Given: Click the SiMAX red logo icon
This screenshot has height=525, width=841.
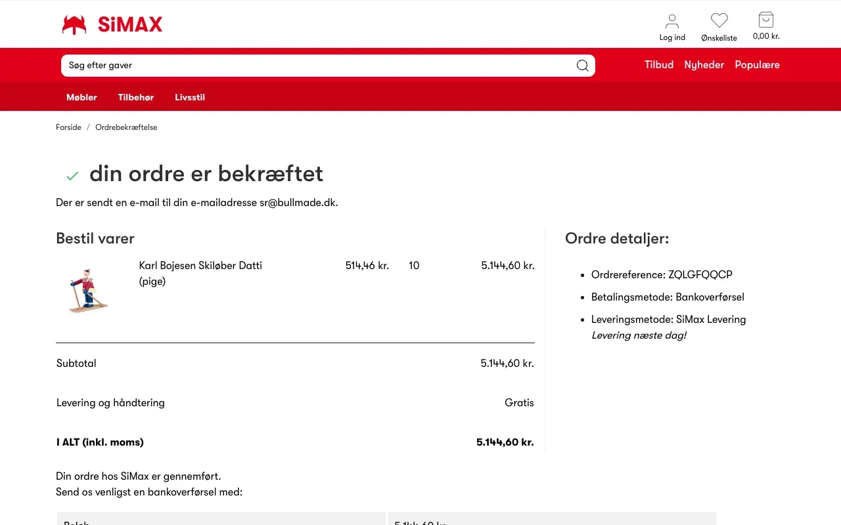Looking at the screenshot, I should 74,25.
